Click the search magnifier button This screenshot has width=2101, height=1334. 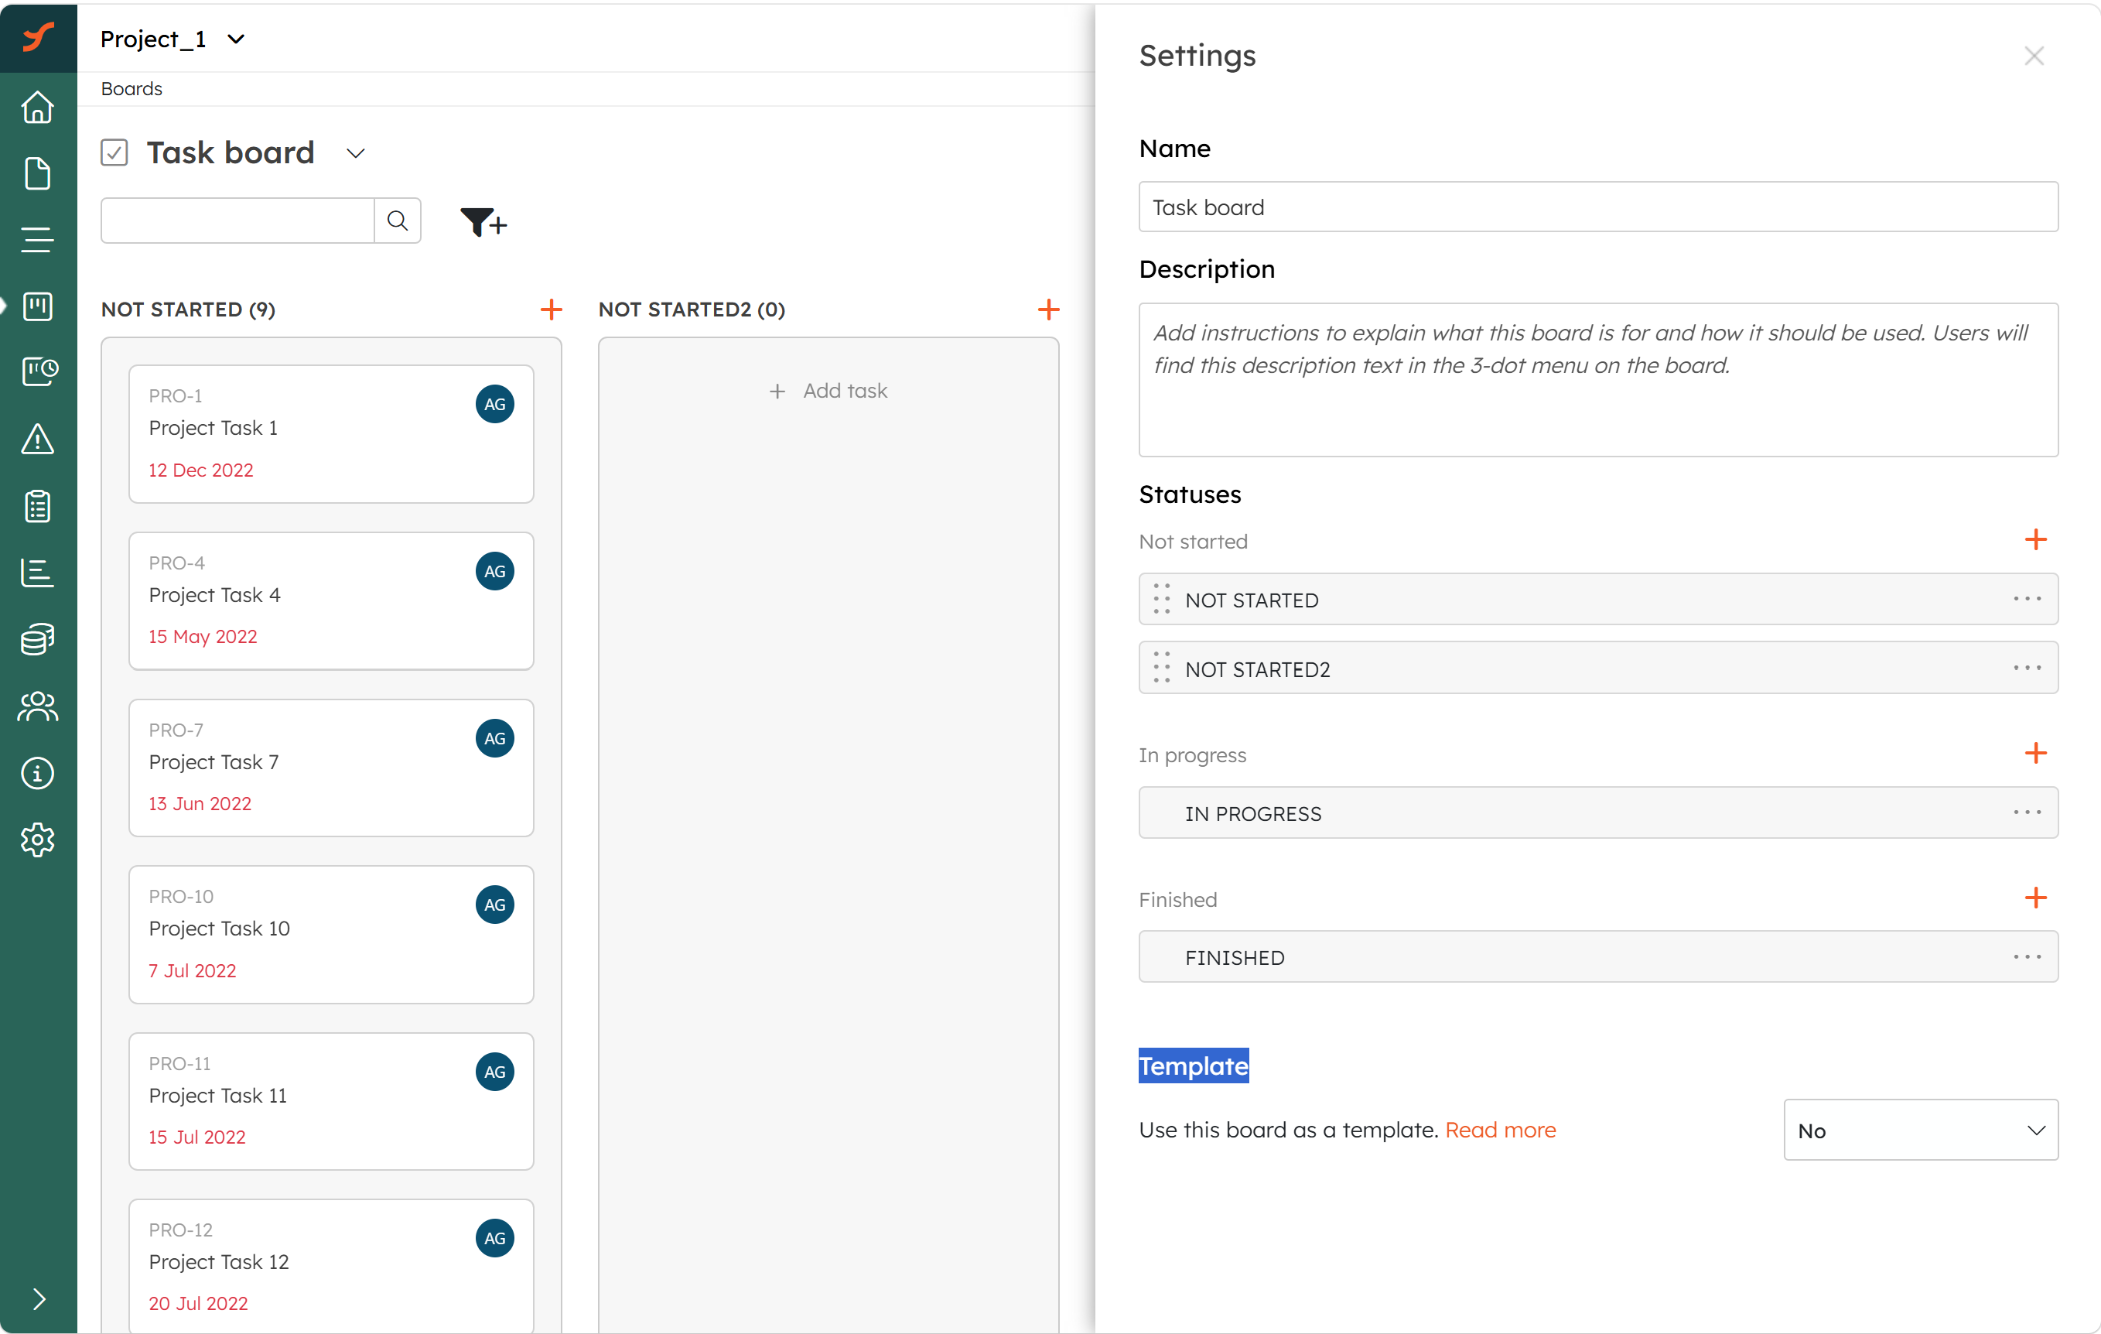(x=397, y=221)
